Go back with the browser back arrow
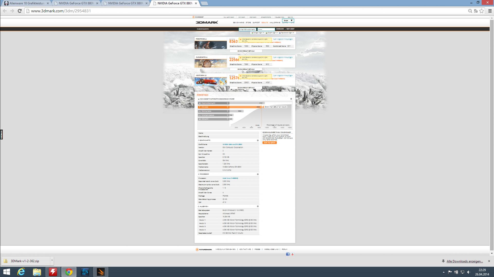 [5, 11]
